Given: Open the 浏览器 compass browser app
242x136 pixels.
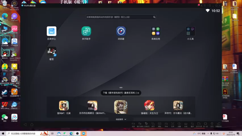Looking at the screenshot, I should pos(121,31).
